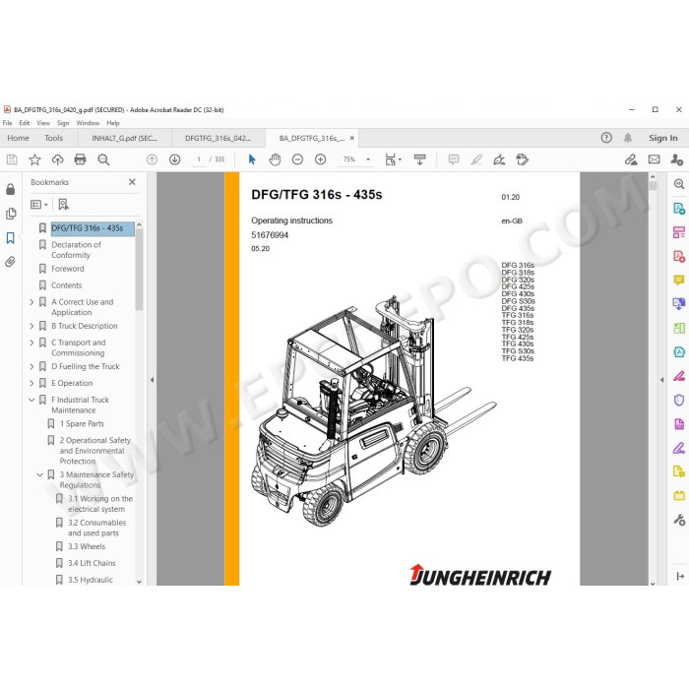689x689 pixels.
Task: Expand D Fuelling the Truck
Action: click(x=31, y=366)
